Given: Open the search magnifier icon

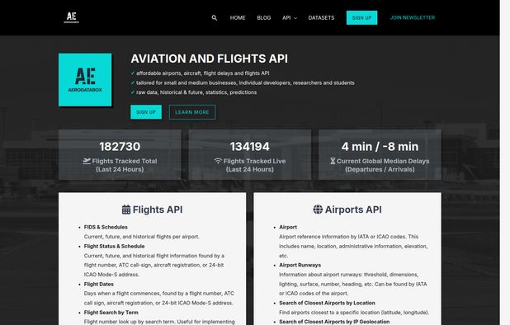Looking at the screenshot, I should (215, 18).
